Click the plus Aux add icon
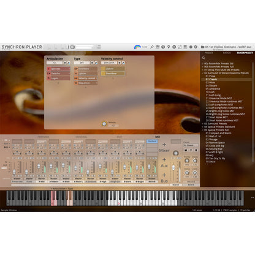This screenshot has height=255, width=255. pyautogui.click(x=164, y=160)
